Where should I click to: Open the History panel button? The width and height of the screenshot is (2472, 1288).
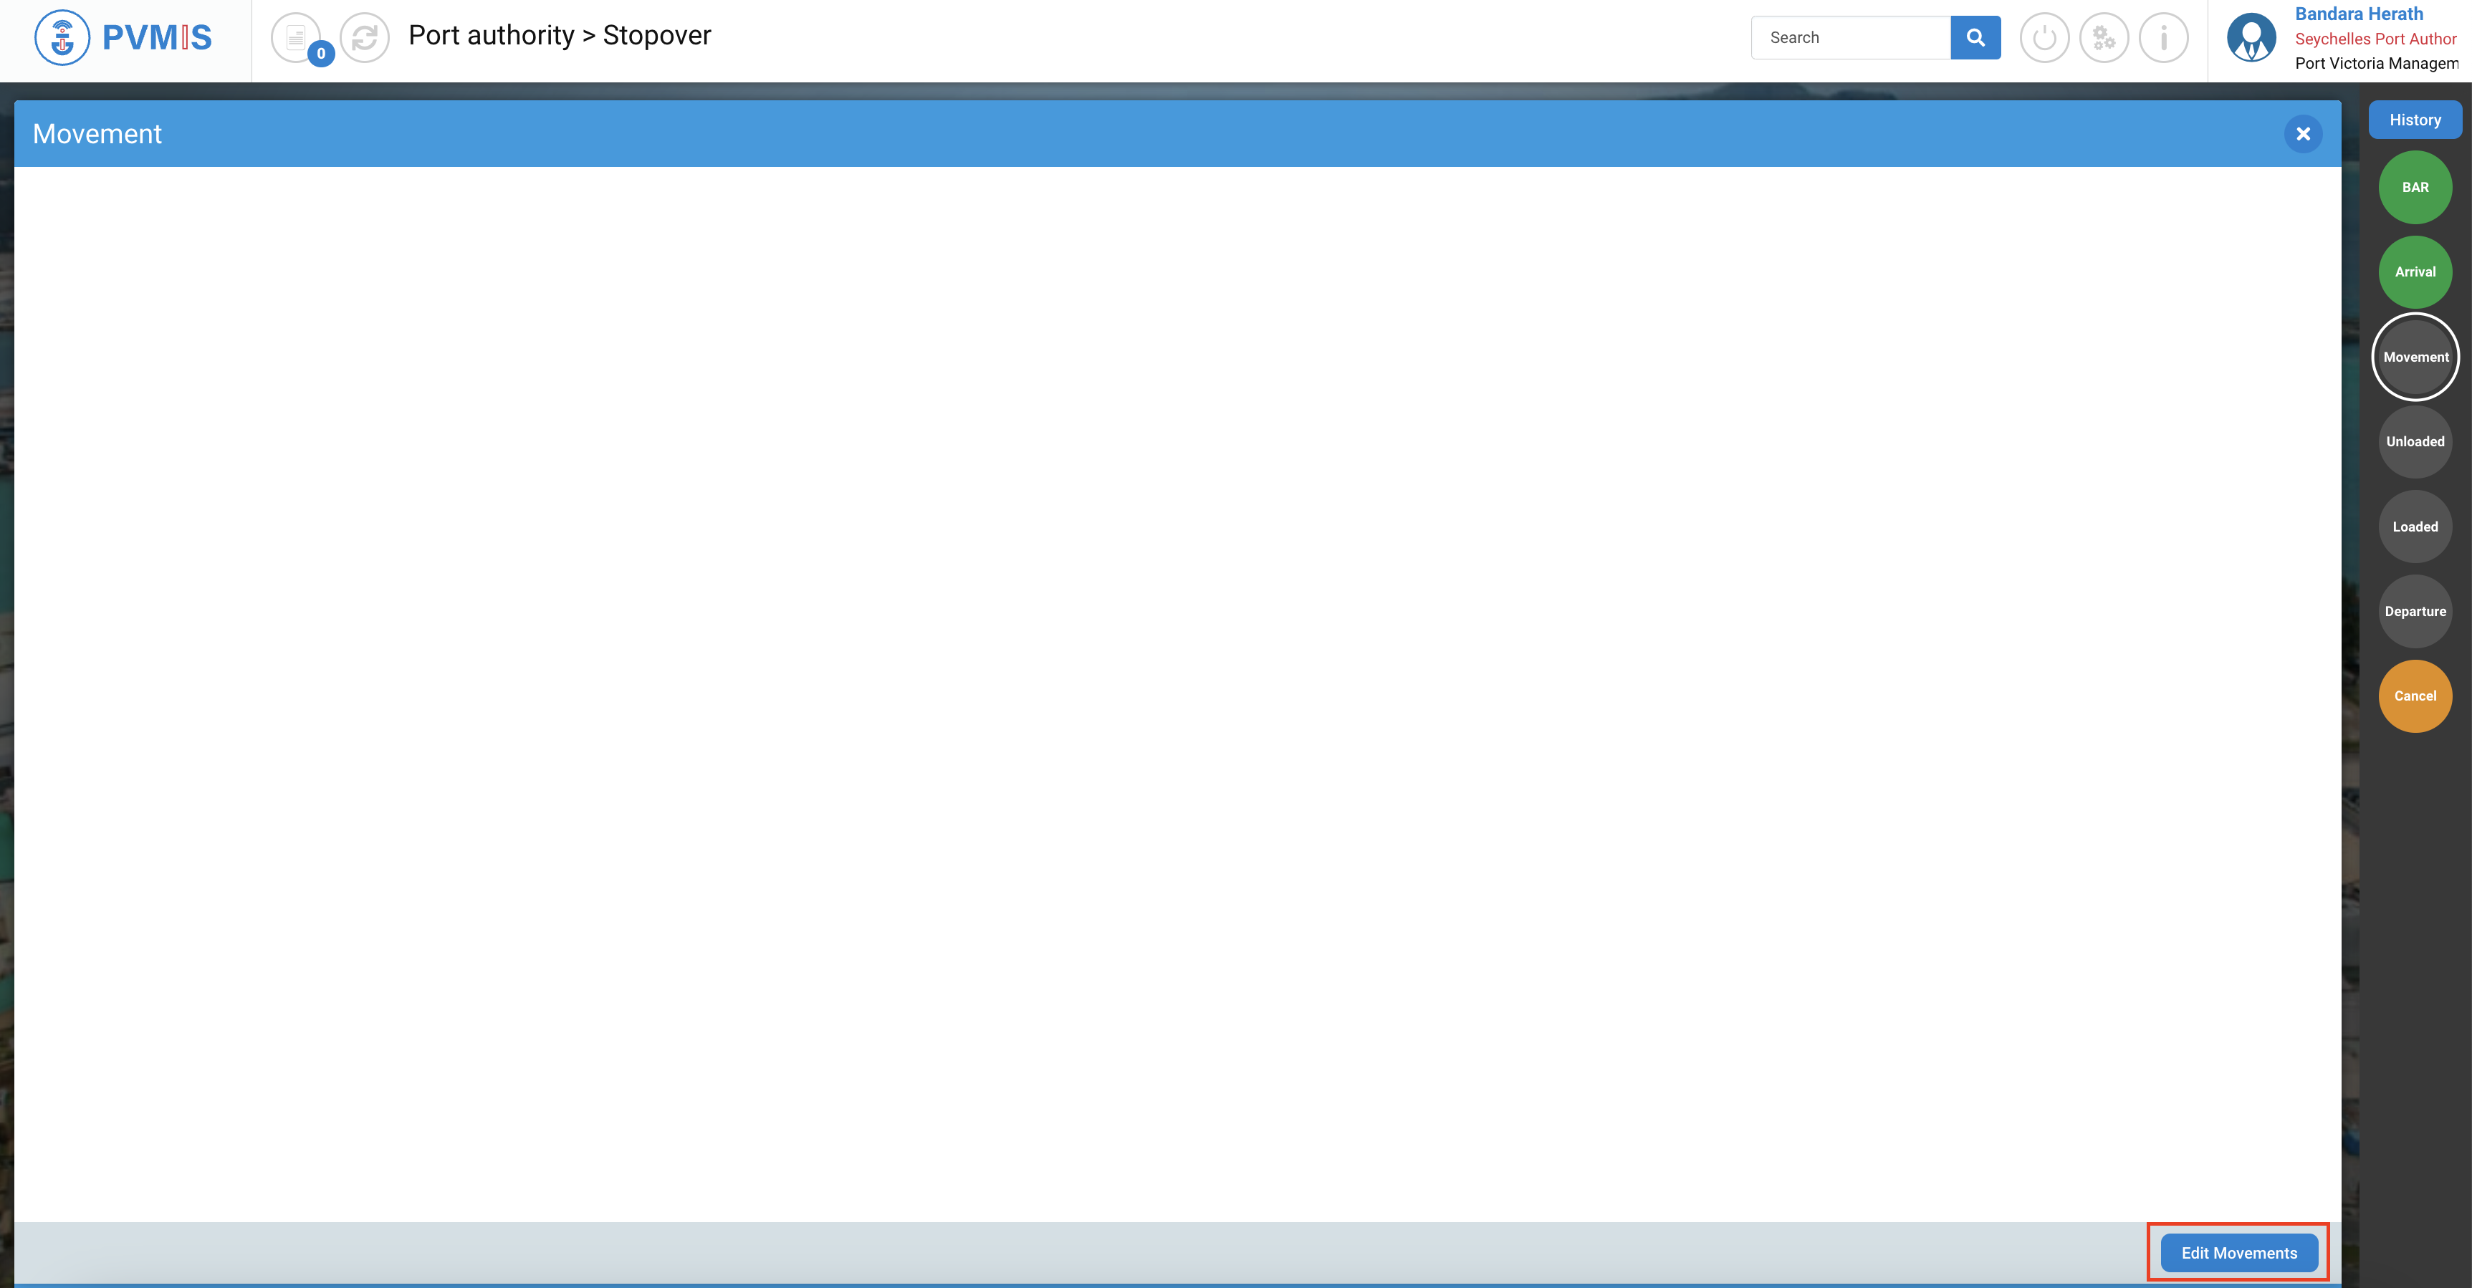(2415, 120)
